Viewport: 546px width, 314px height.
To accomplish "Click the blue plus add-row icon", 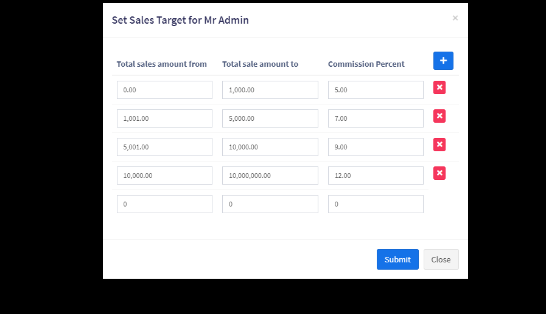I will [x=443, y=61].
